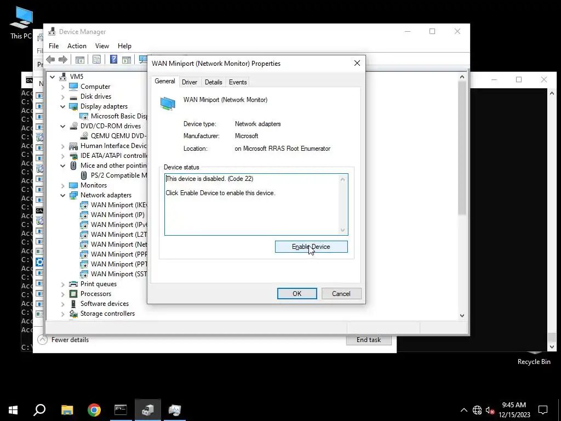Open the Help menu

124,46
